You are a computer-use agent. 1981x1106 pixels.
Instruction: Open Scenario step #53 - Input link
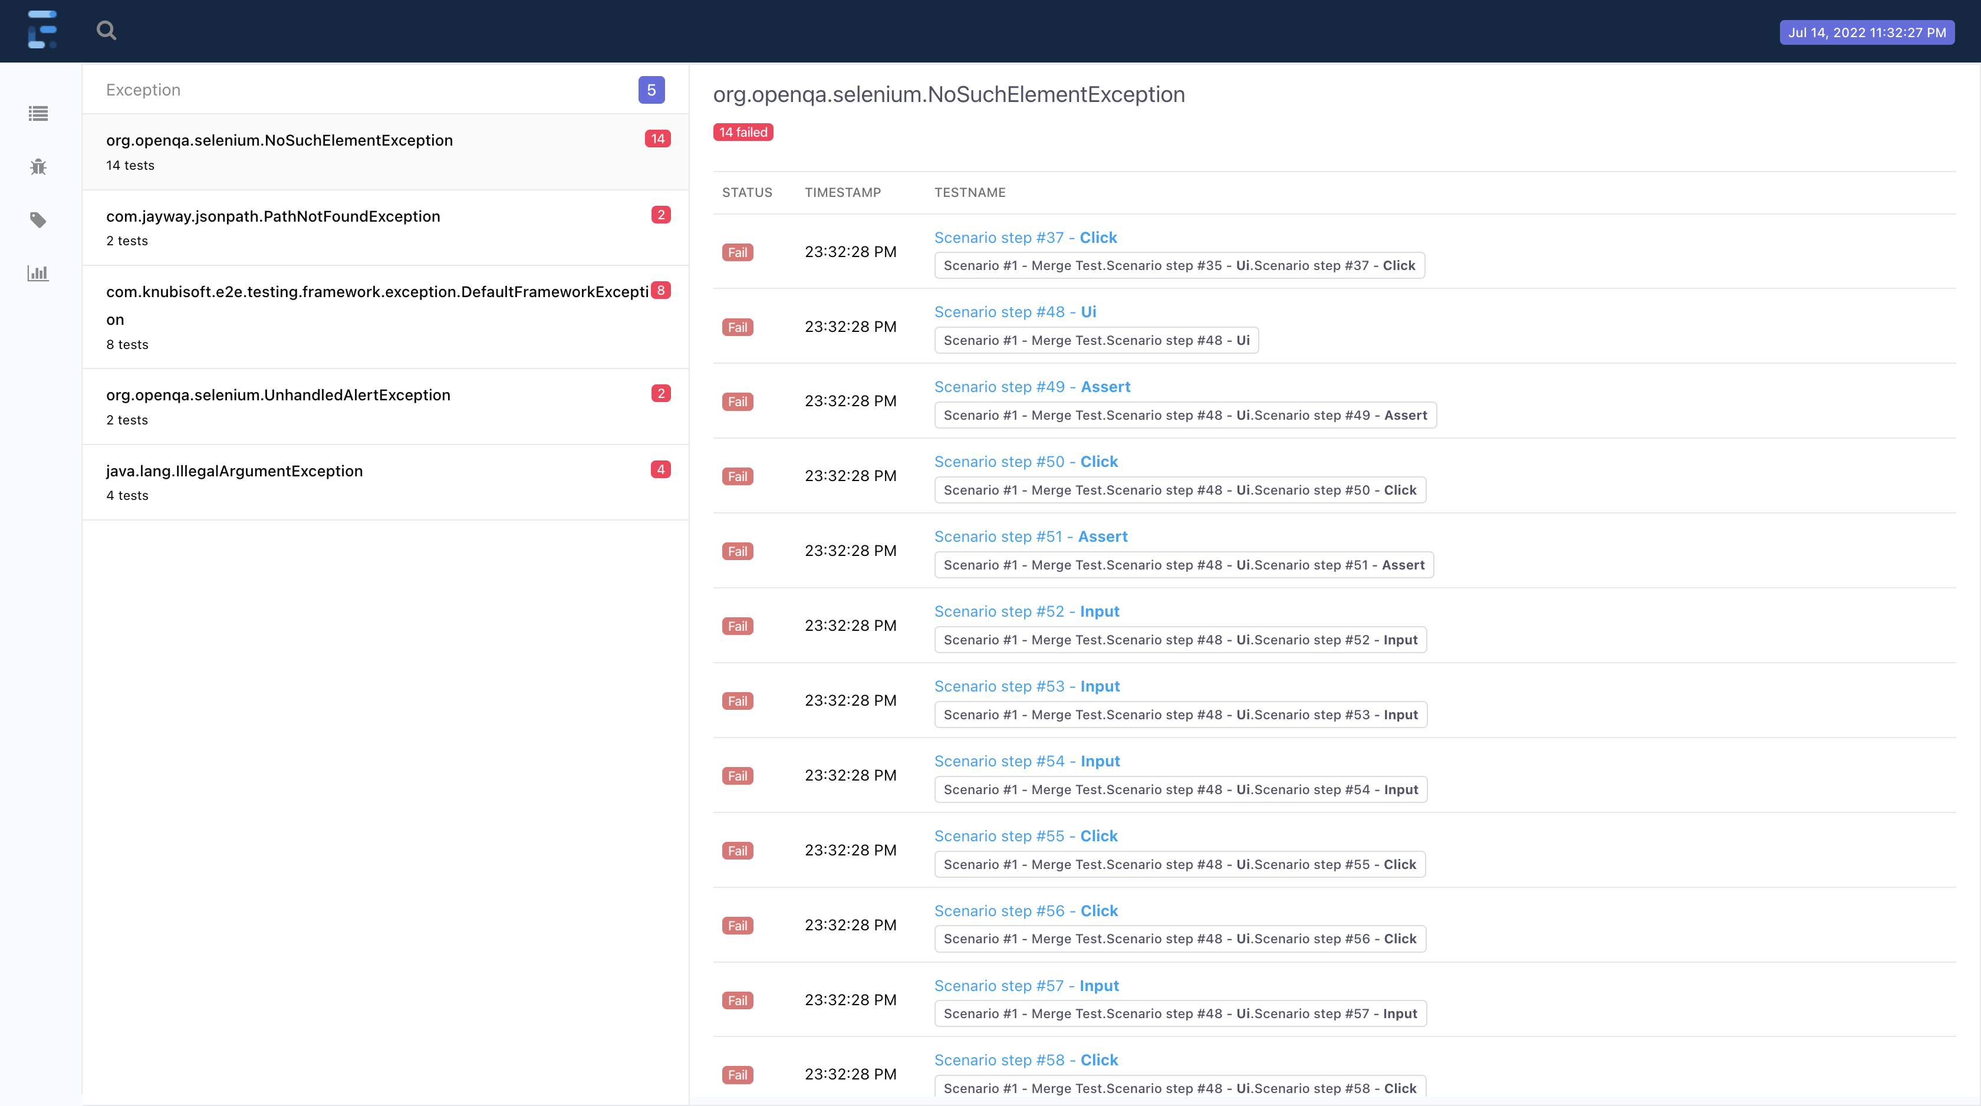click(1026, 686)
